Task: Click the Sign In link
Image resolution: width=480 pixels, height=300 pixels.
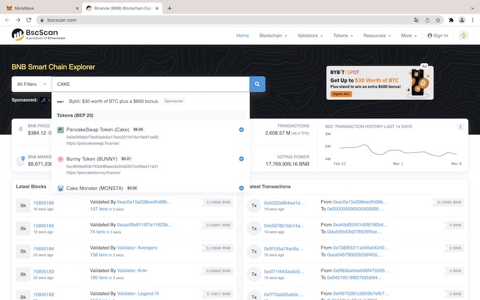Action: pyautogui.click(x=438, y=35)
